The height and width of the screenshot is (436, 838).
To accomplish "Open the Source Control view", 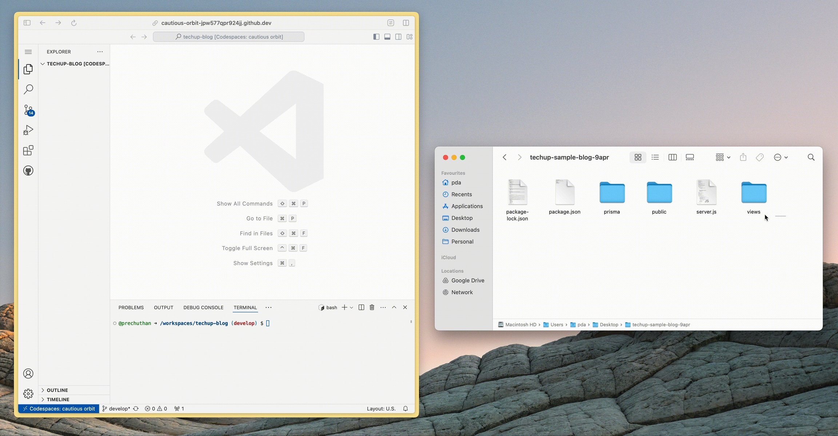I will (x=28, y=110).
